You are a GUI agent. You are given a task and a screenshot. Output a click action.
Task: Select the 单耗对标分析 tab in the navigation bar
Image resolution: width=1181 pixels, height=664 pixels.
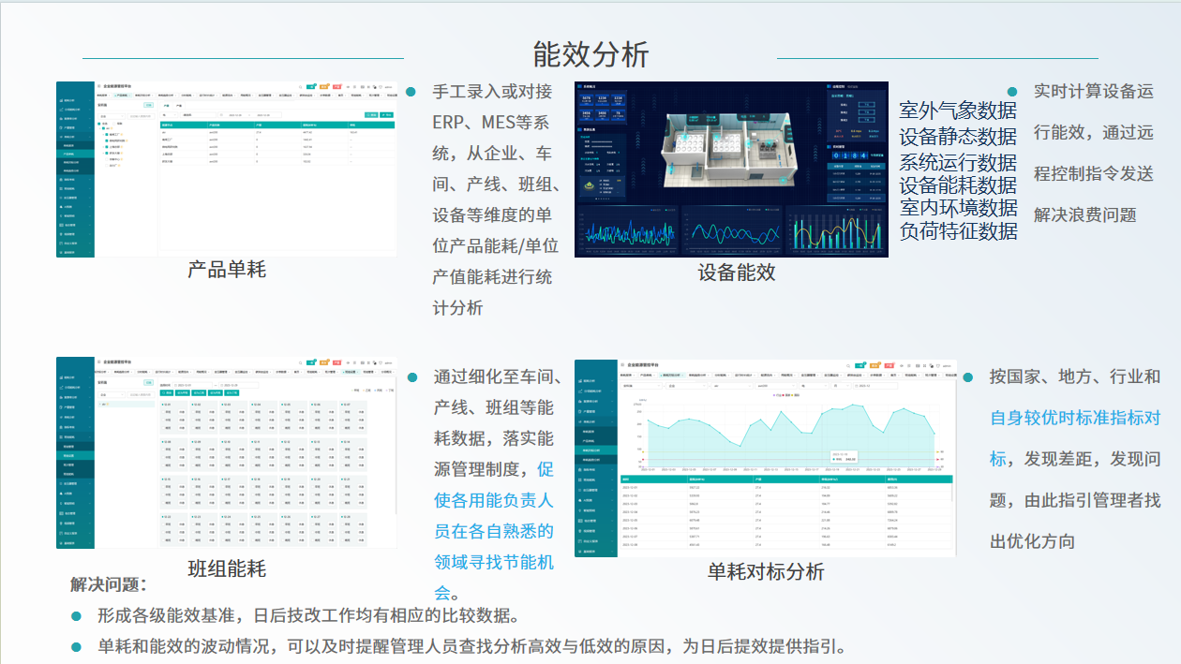pyautogui.click(x=670, y=374)
